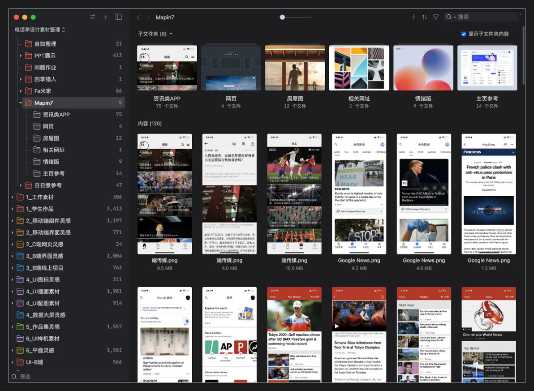Open the 房屋图 subfolder thumbnail

coord(295,68)
